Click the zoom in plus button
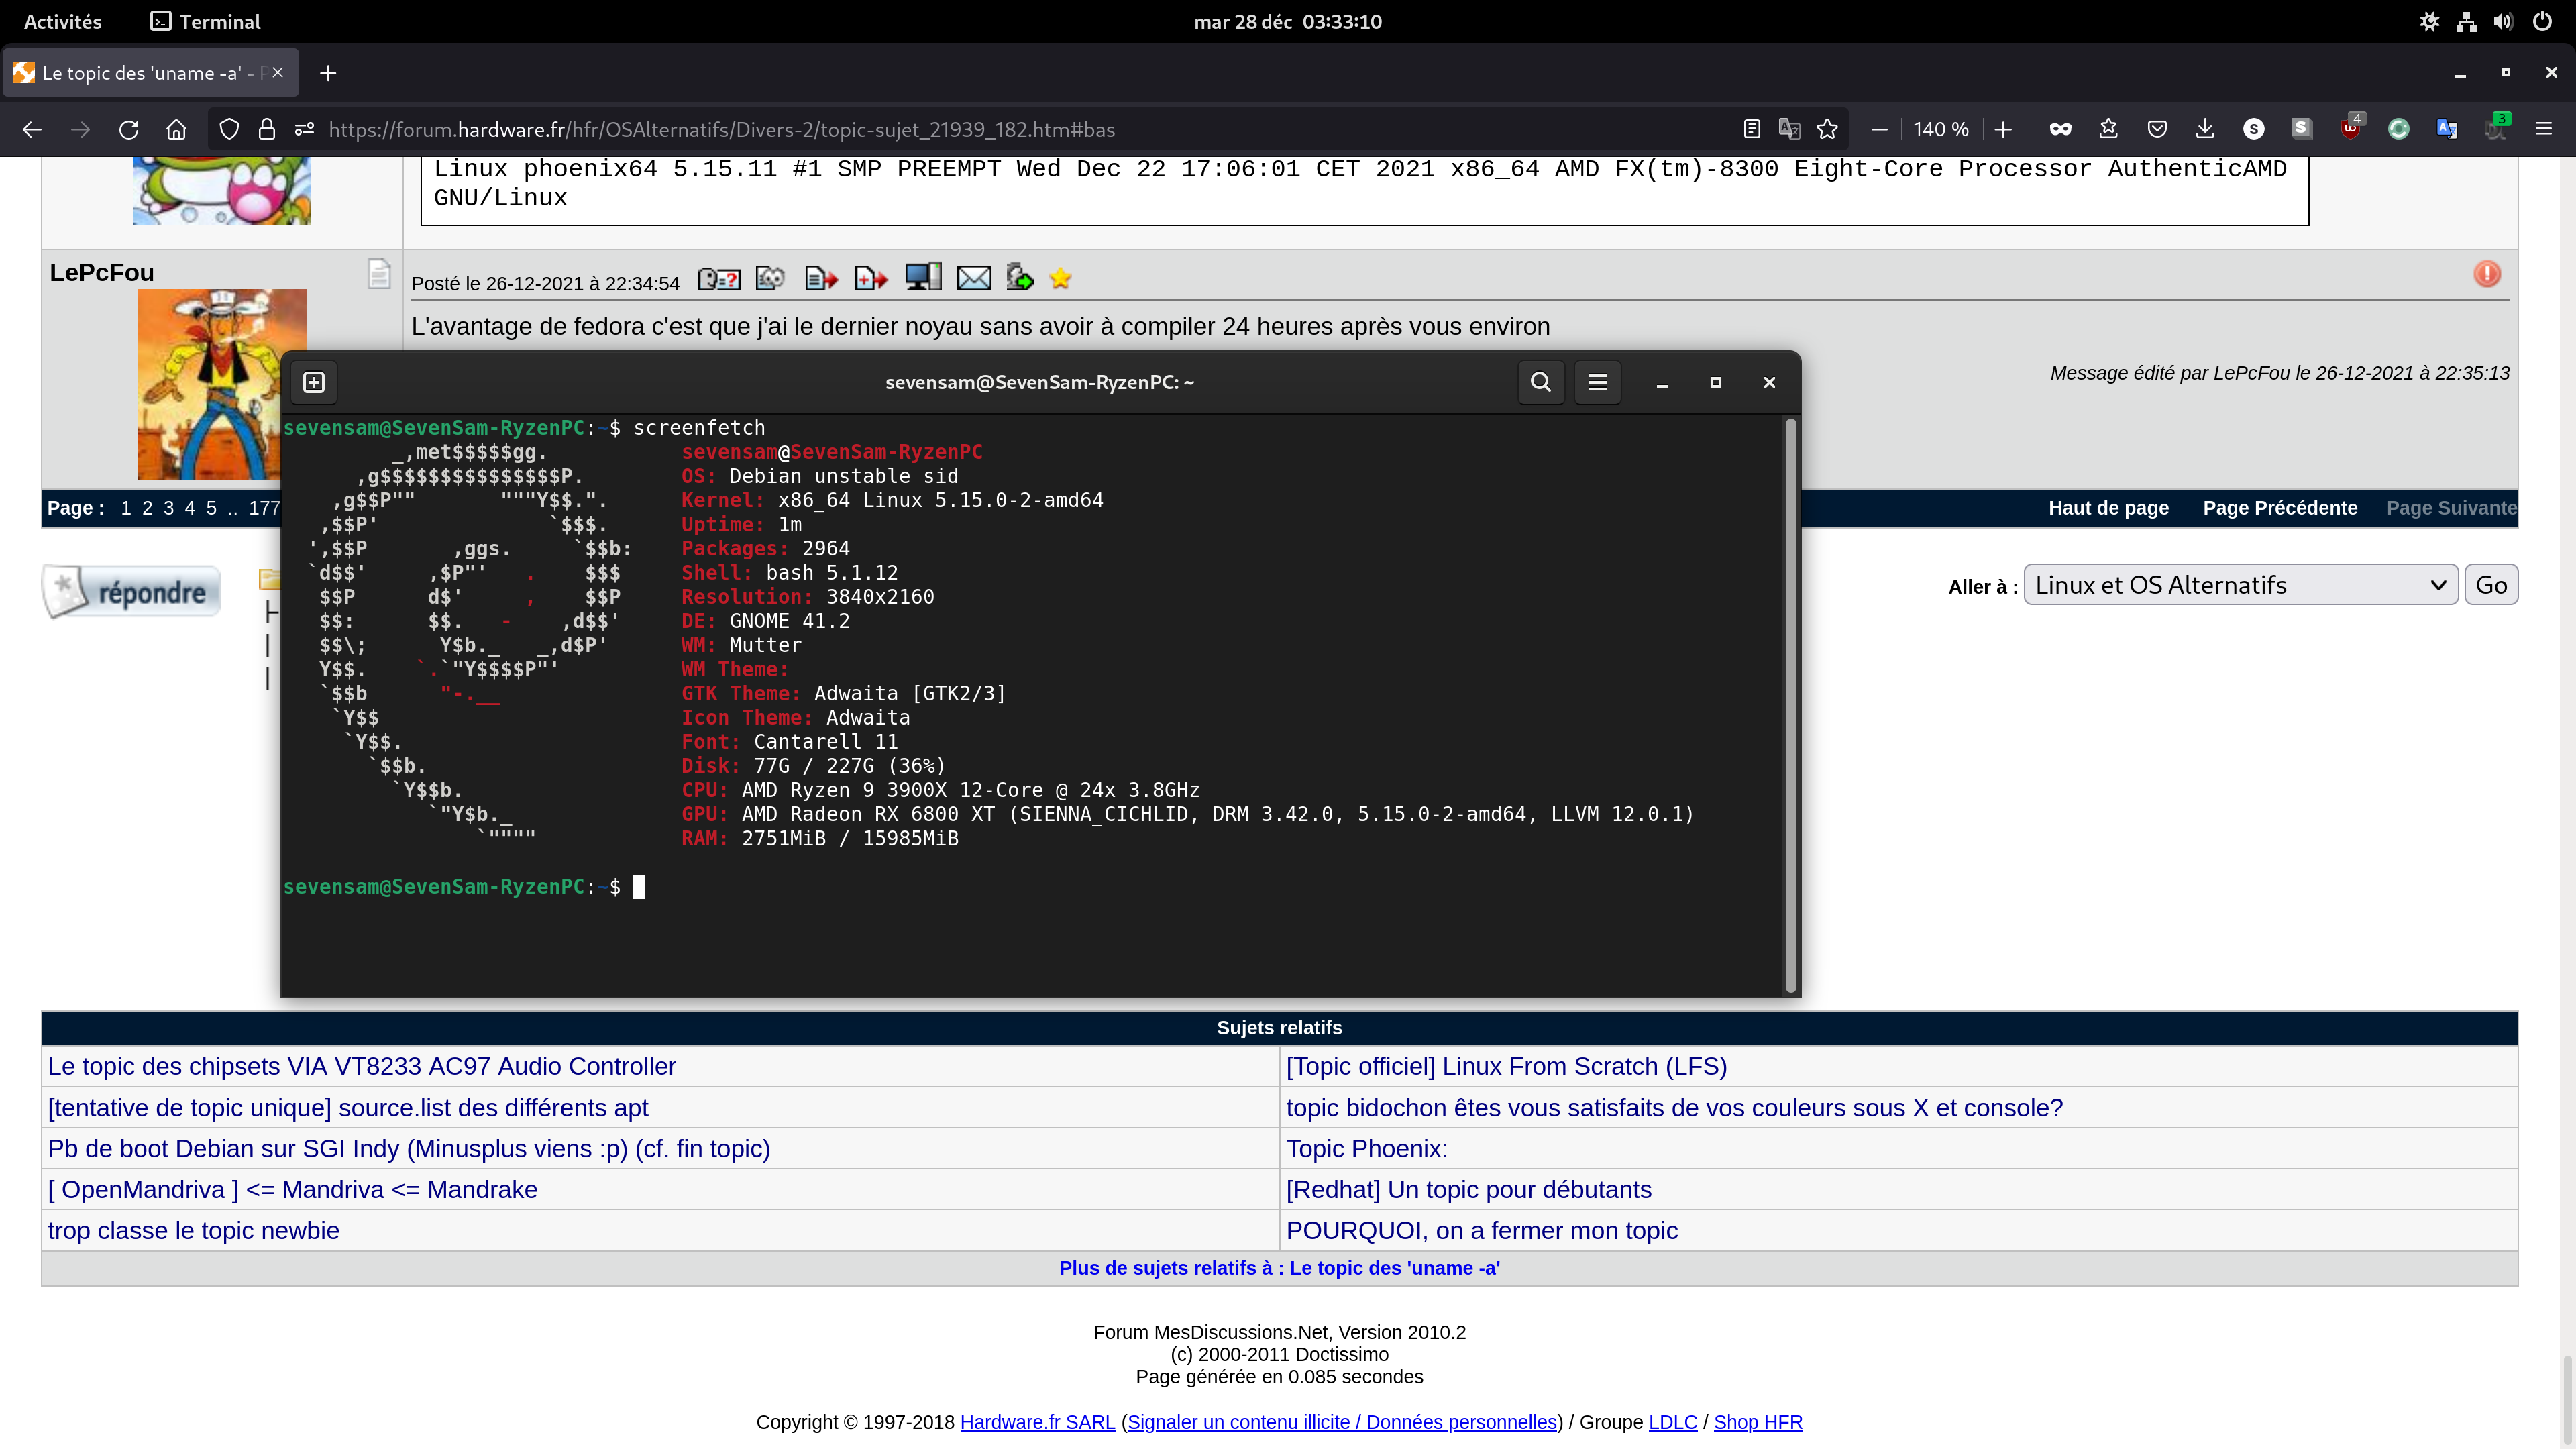 [2002, 129]
